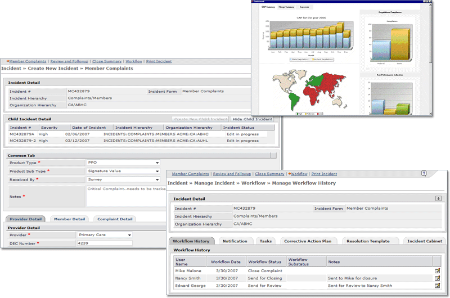Collapse Incident Detail with the arrow icon
The image size is (450, 298).
click(x=438, y=198)
